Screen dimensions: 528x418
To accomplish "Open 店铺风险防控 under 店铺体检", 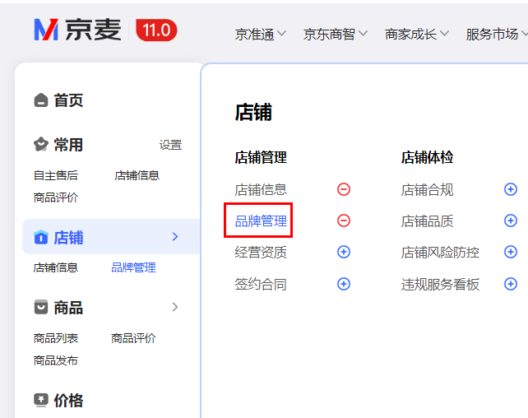I will (440, 253).
